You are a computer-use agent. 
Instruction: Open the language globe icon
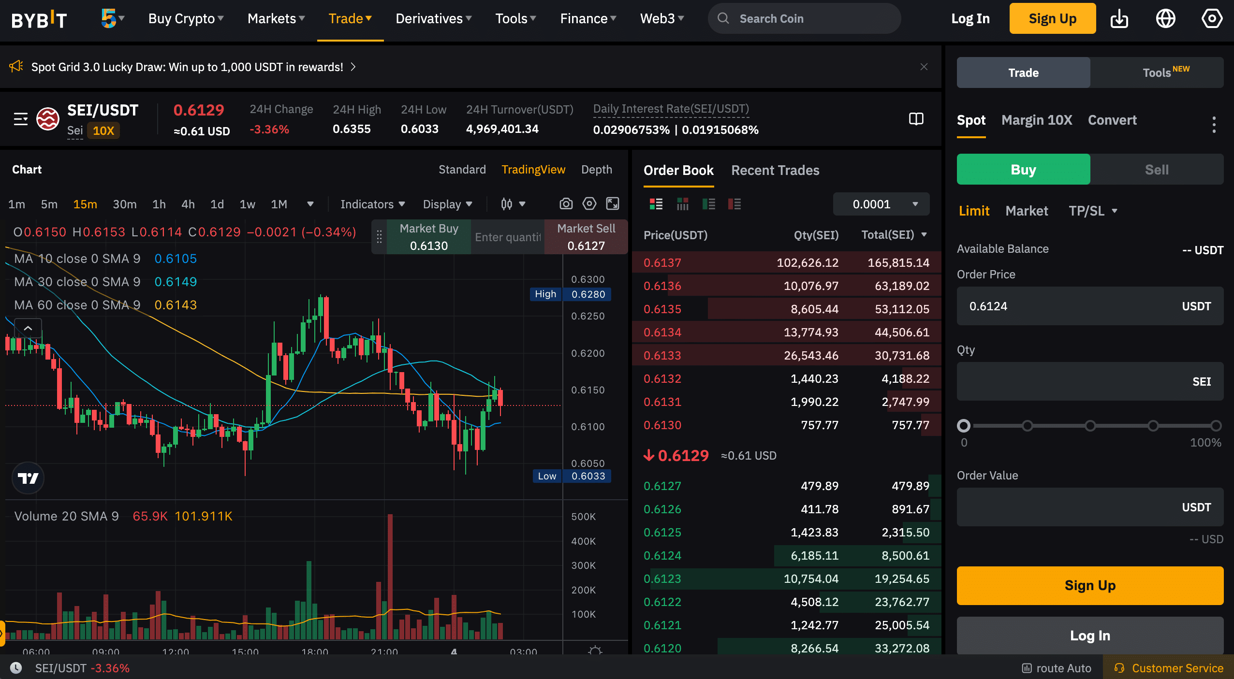coord(1165,19)
